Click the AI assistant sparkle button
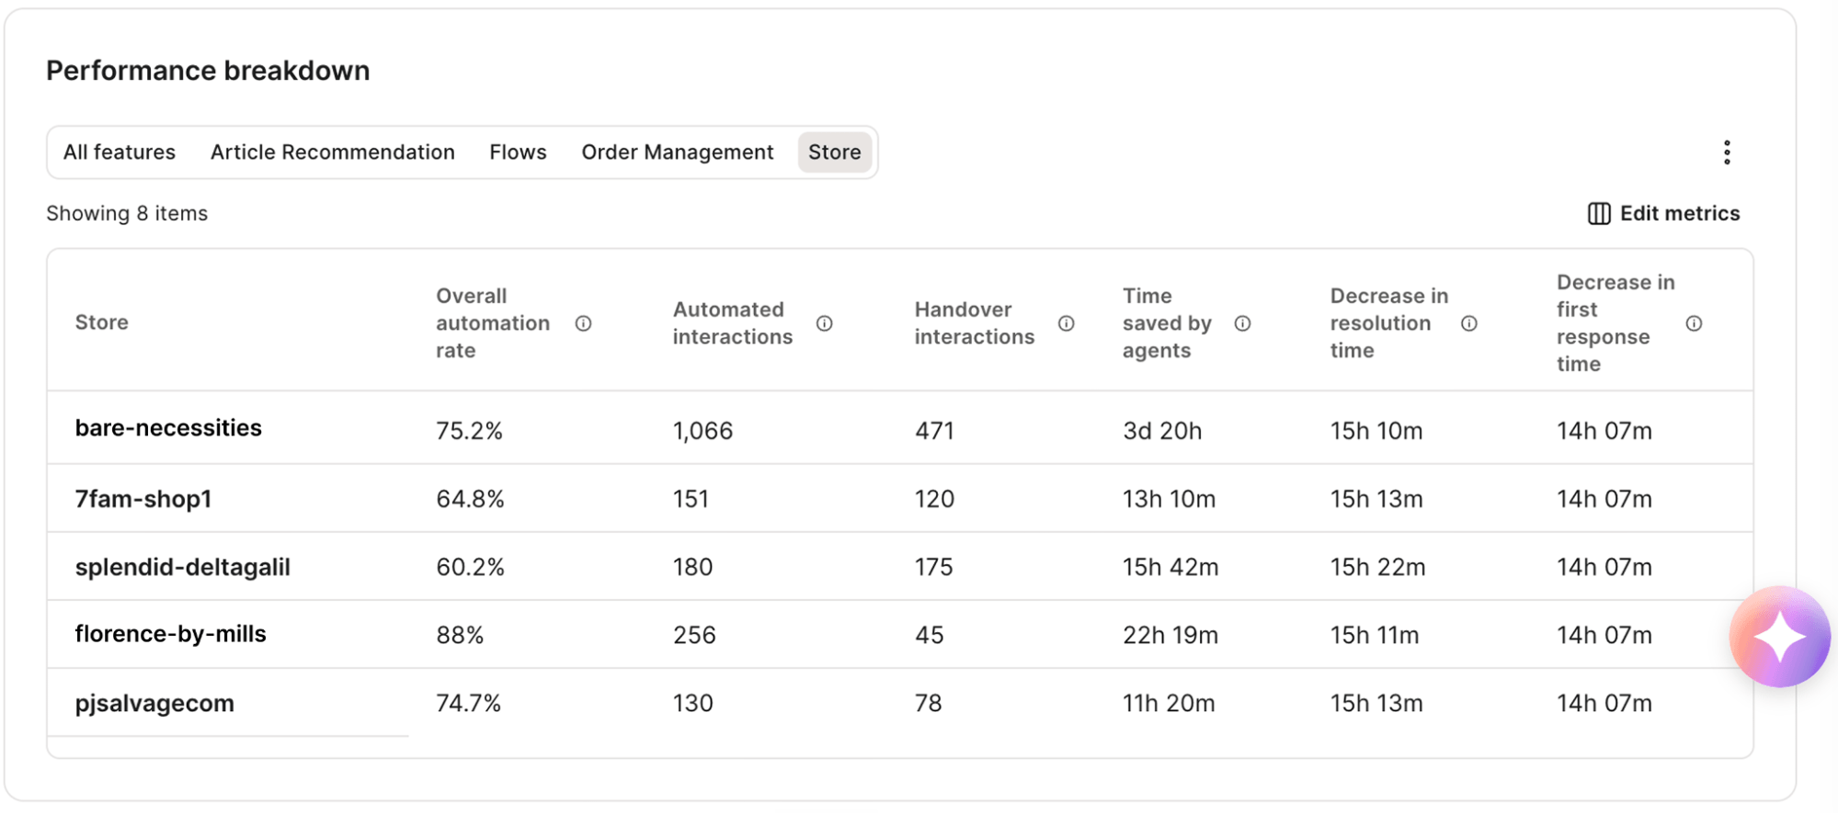The height and width of the screenshot is (814, 1838). coord(1780,637)
